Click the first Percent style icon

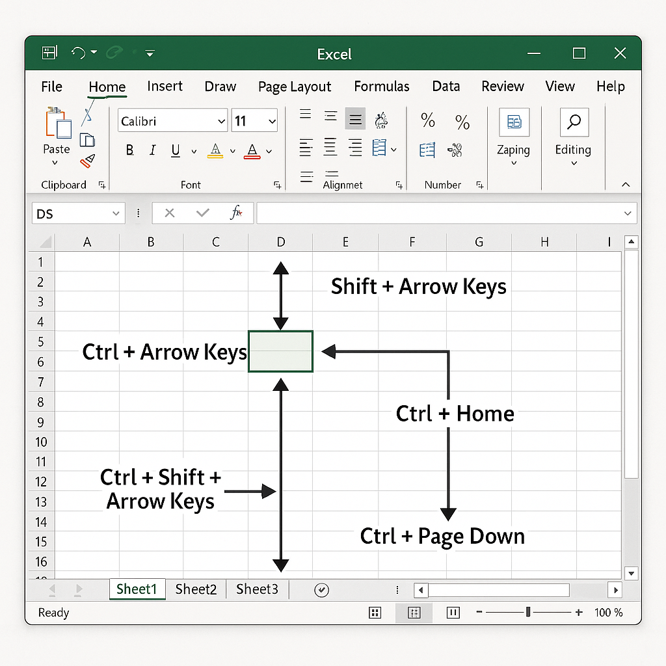pos(428,120)
